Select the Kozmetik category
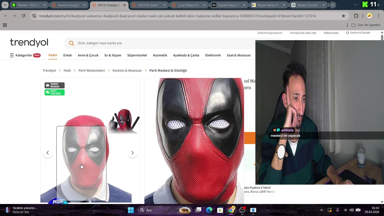384x216 pixels. [x=160, y=55]
